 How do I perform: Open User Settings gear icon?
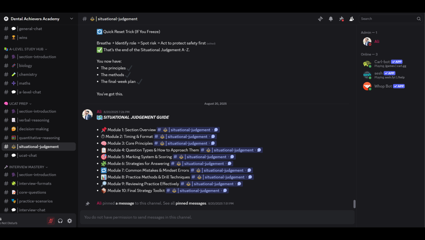point(70,221)
